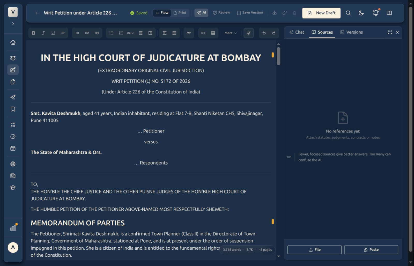The height and width of the screenshot is (266, 414).
Task: Go back using the arrow
Action: tap(38, 13)
